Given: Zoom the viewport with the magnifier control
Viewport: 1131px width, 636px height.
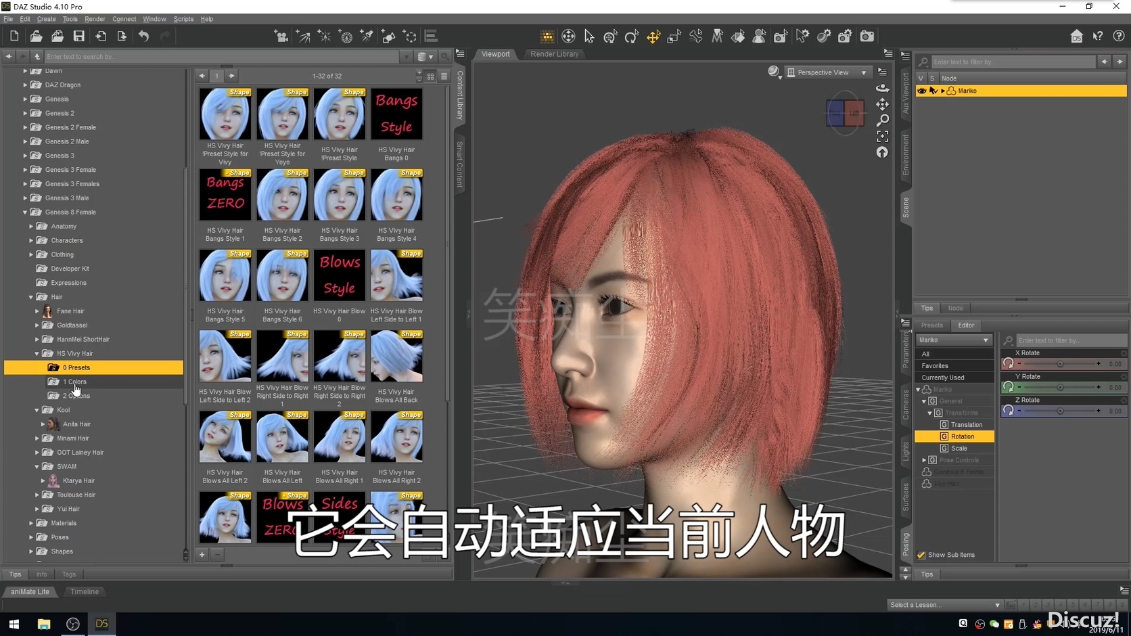Looking at the screenshot, I should tap(883, 120).
